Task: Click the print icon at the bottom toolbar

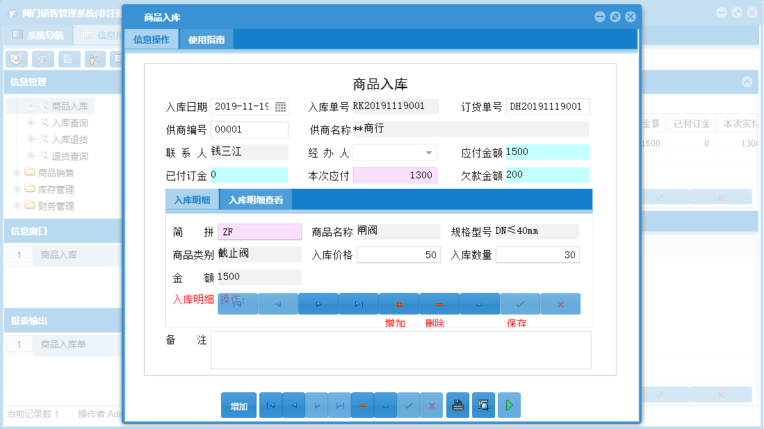Action: [458, 405]
